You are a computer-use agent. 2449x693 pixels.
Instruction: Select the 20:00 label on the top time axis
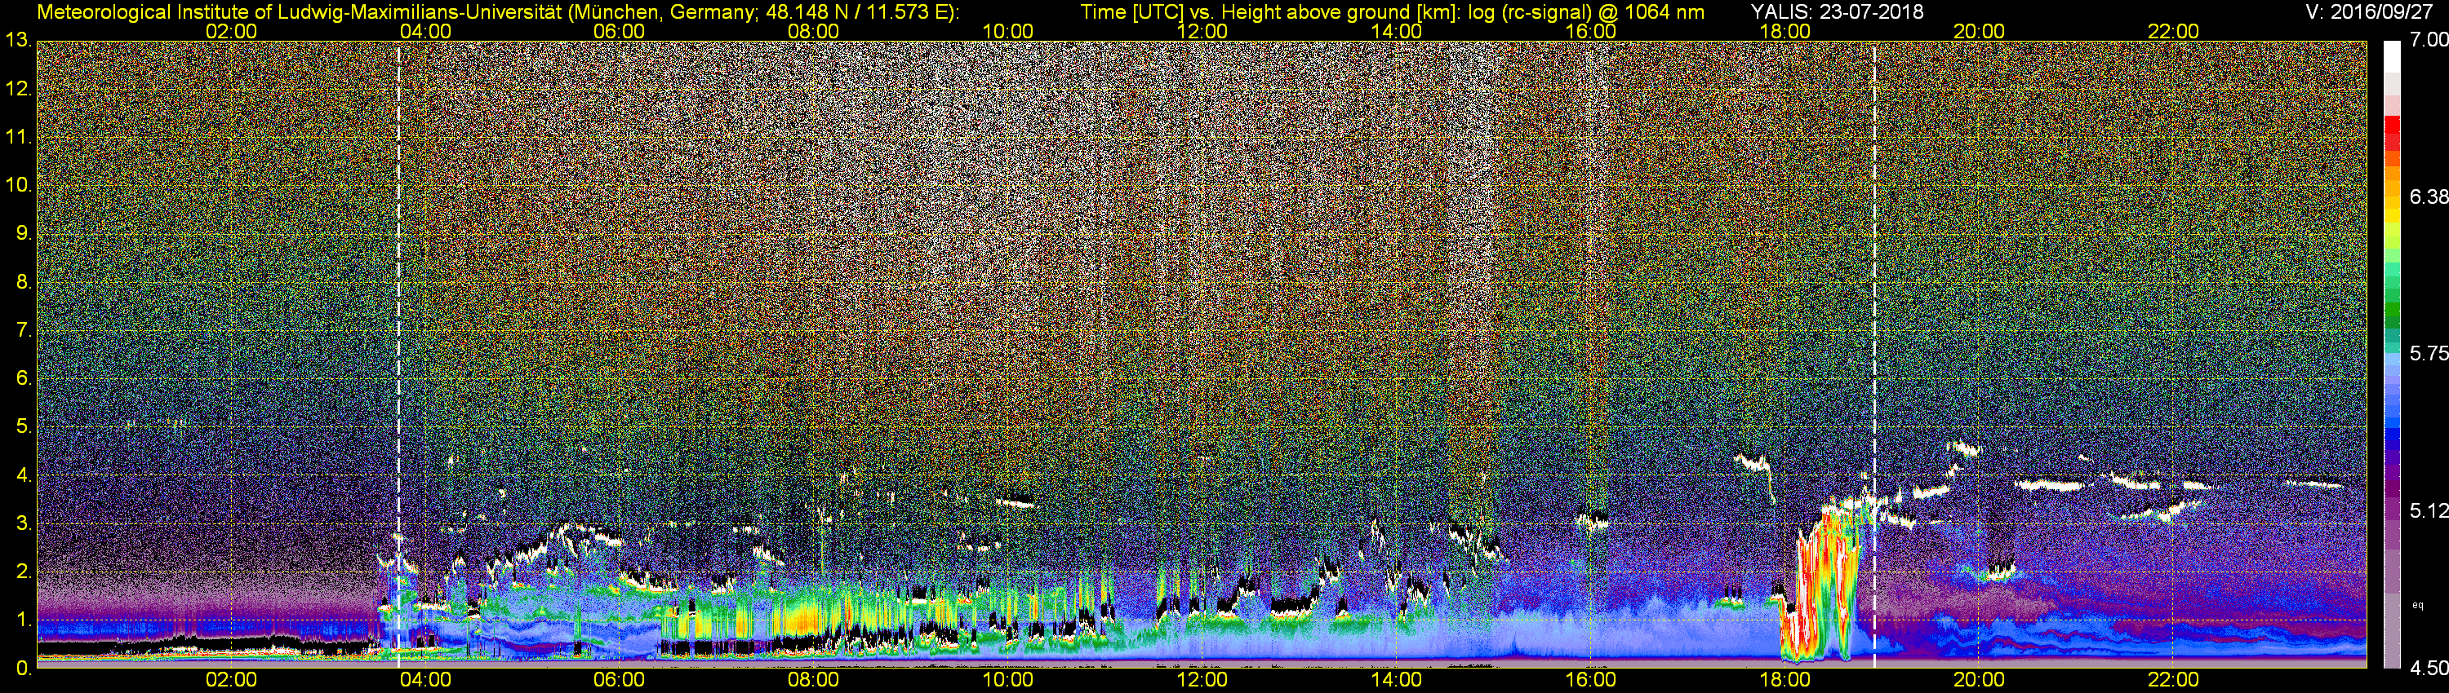tap(1980, 31)
